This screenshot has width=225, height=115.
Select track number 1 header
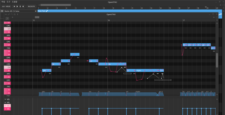(x=2, y=11)
